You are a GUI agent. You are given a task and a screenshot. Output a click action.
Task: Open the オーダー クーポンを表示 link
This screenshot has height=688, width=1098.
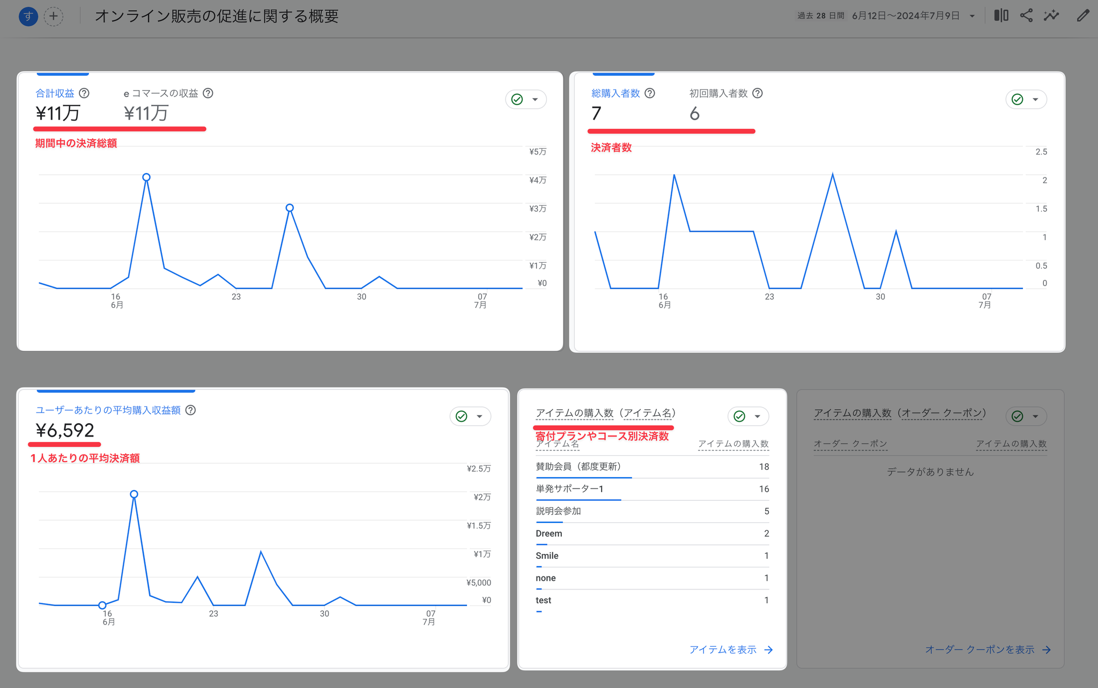coord(988,650)
